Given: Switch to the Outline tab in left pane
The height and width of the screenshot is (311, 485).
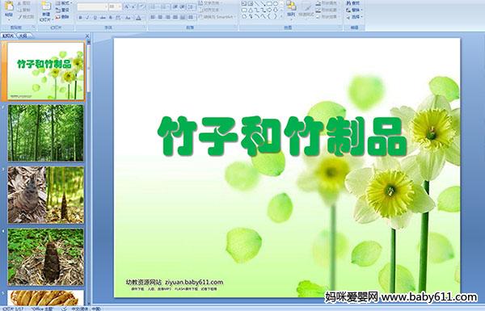Looking at the screenshot, I should click(23, 36).
